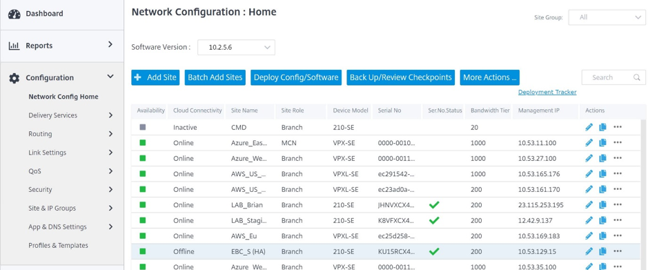The width and height of the screenshot is (648, 270).
Task: Open ellipsis menu for LAB_Brian row
Action: point(618,204)
